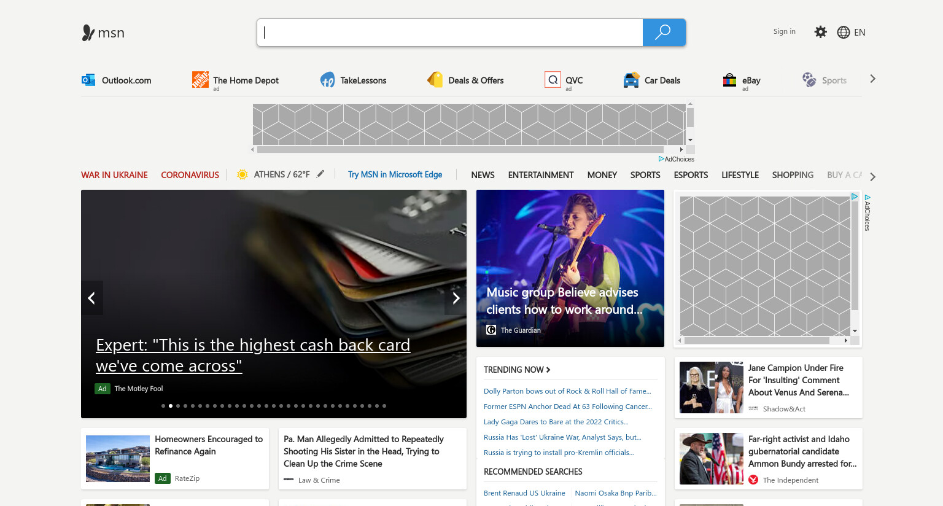The height and width of the screenshot is (506, 943).
Task: Click the MSN butterfly logo
Action: [x=88, y=33]
